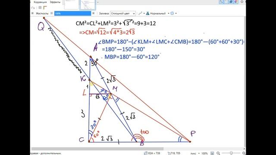
Task: Click the zoom out magnifier
Action: (x=218, y=153)
